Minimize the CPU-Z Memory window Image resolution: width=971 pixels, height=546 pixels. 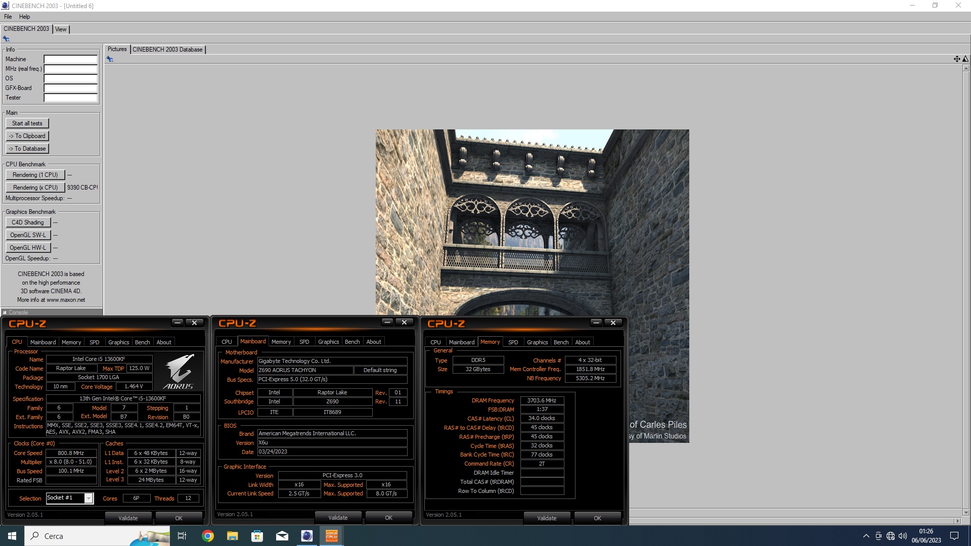coord(596,323)
